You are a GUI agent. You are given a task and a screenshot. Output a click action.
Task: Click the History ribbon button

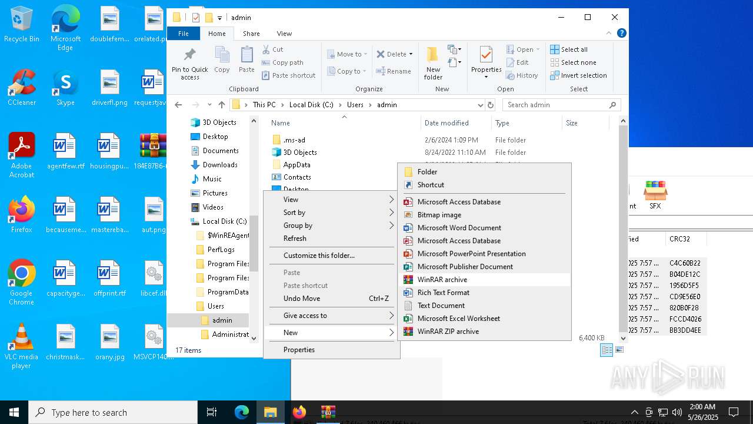pos(522,75)
